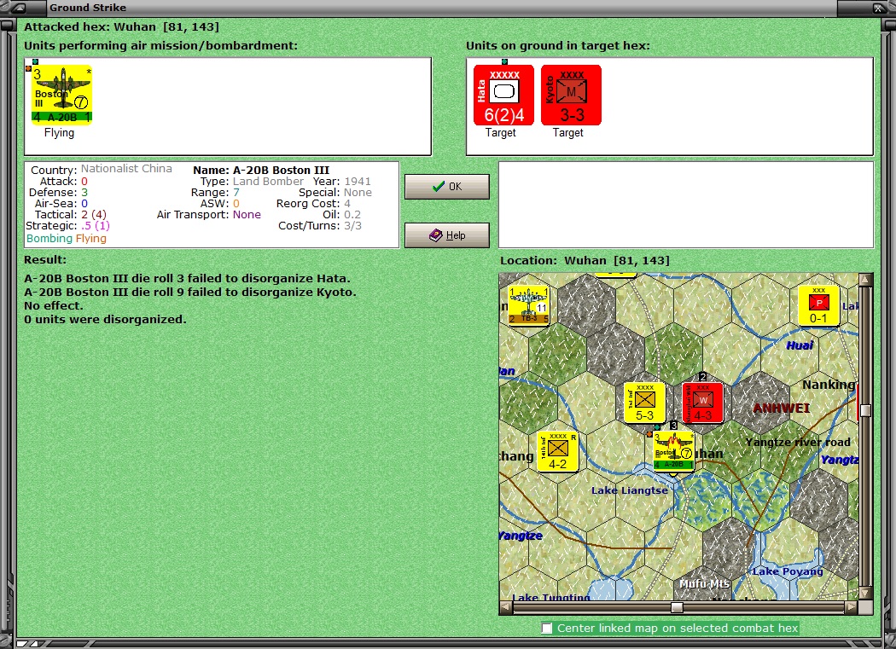Image resolution: width=896 pixels, height=649 pixels.
Task: Click the map vertical scrollbar down arrow
Action: pos(866,594)
